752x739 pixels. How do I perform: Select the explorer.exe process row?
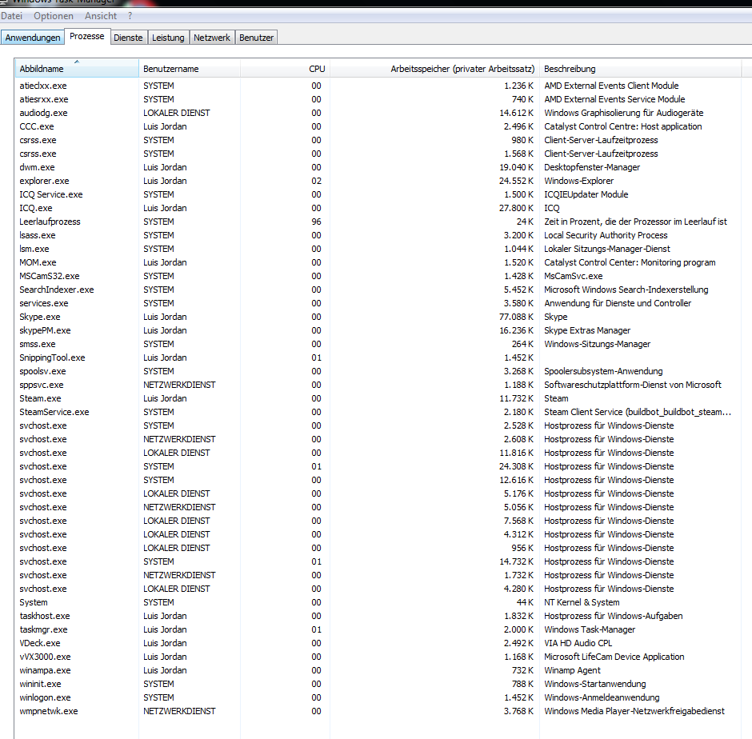click(378, 181)
